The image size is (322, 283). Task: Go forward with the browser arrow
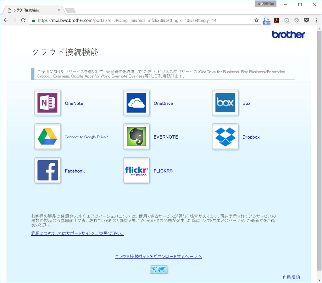pyautogui.click(x=14, y=20)
